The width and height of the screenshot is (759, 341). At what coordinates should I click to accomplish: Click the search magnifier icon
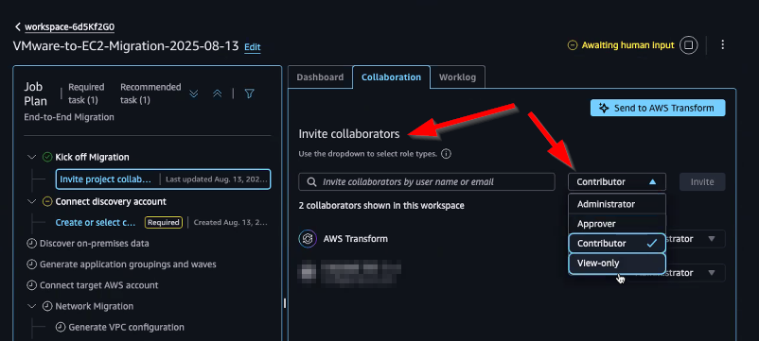click(x=311, y=182)
